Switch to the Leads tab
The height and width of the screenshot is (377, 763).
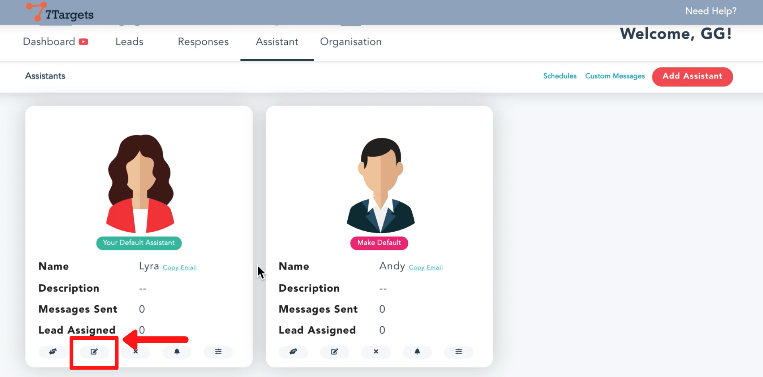click(129, 42)
